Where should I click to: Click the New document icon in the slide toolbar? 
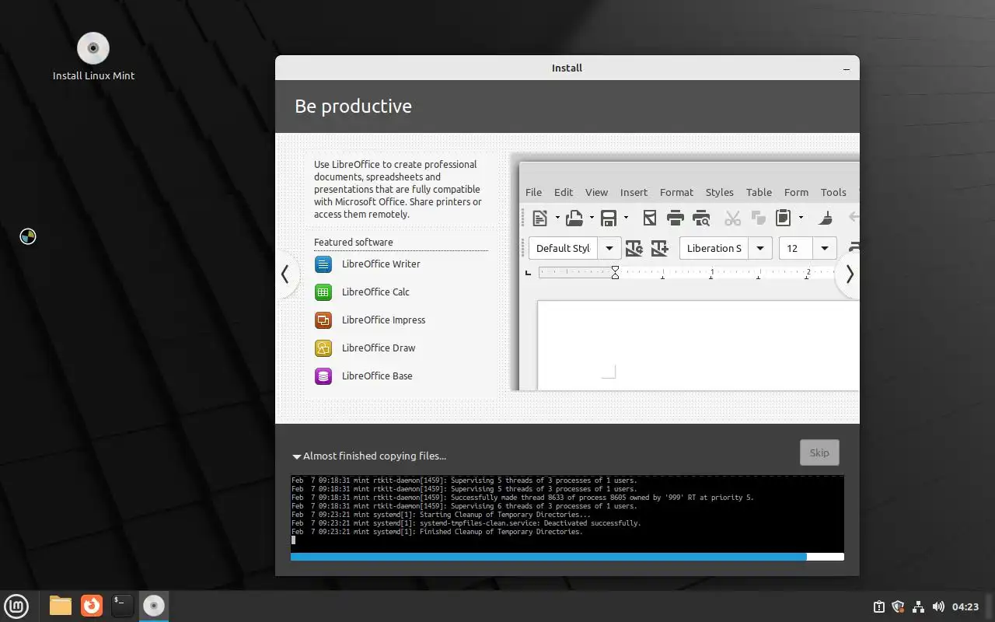[539, 218]
